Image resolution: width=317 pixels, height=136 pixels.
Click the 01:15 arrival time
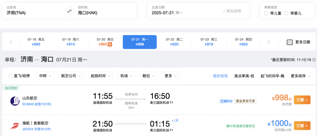159,123
